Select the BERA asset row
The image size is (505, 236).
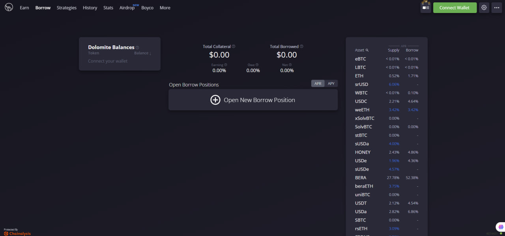387,178
